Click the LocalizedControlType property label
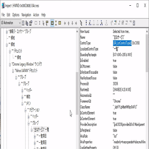149x149 pixels. pyautogui.click(x=89, y=49)
